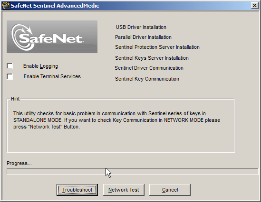Enable the Enable Logging checkbox

pyautogui.click(x=10, y=66)
